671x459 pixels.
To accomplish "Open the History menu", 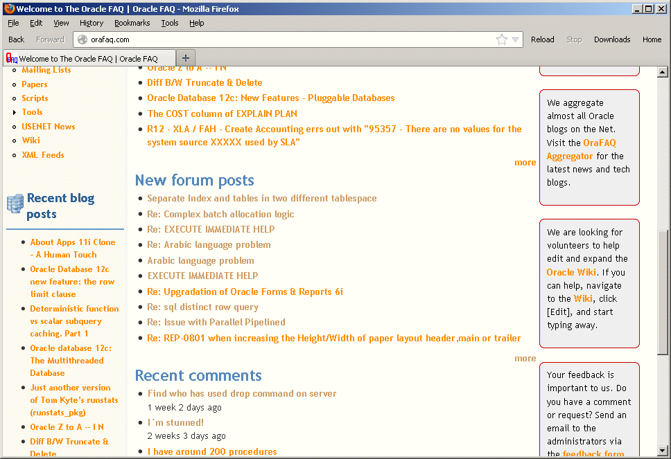I will (91, 23).
